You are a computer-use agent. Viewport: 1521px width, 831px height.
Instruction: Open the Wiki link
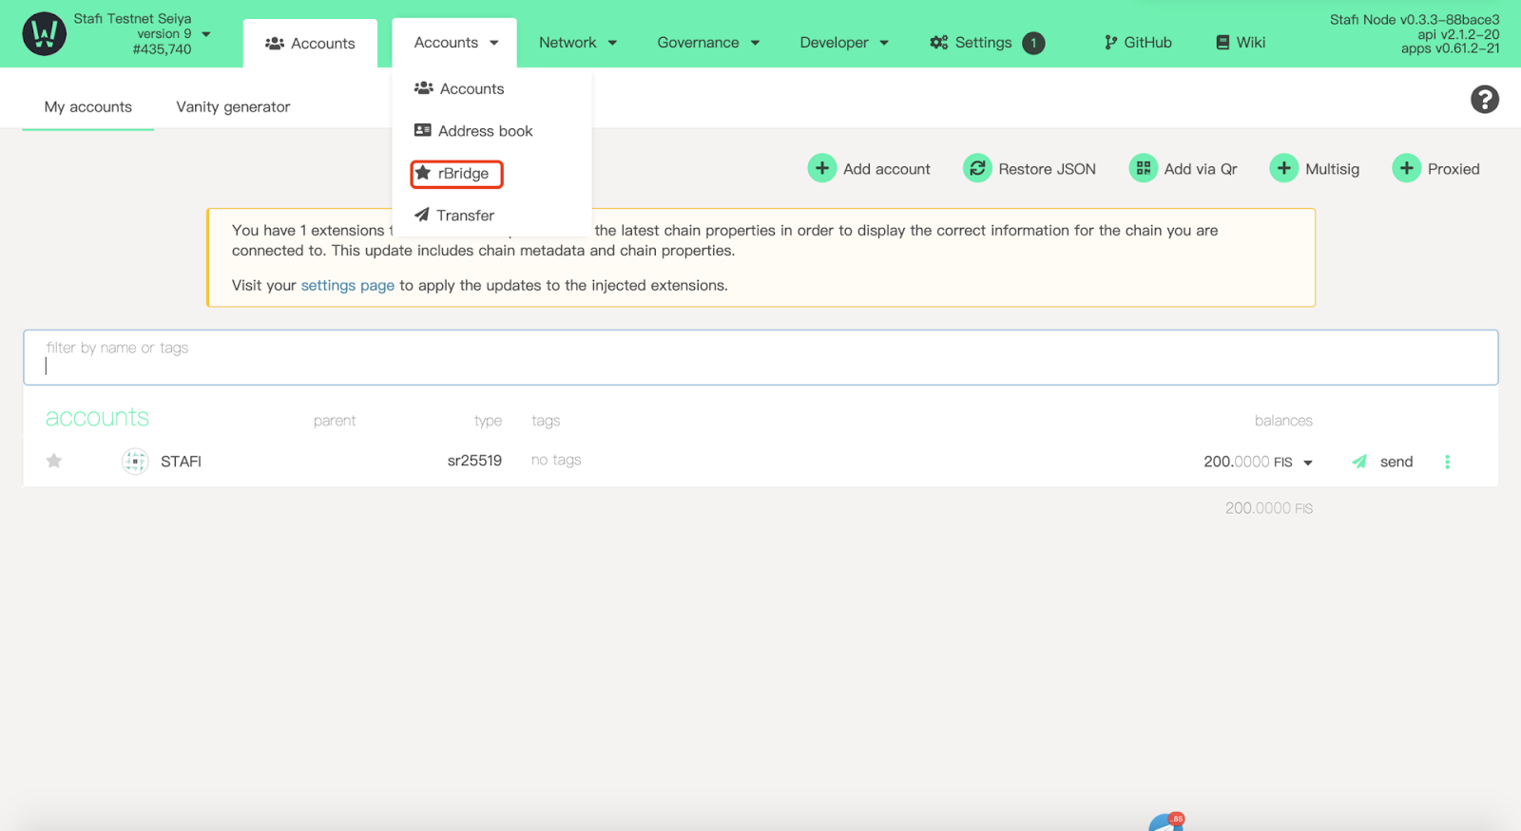pos(1241,43)
